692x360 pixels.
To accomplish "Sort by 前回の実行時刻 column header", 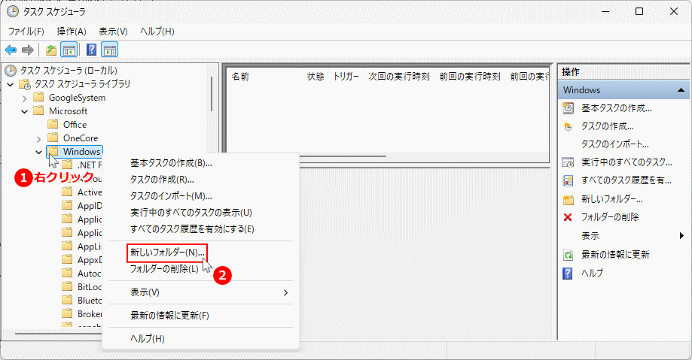I will (470, 77).
